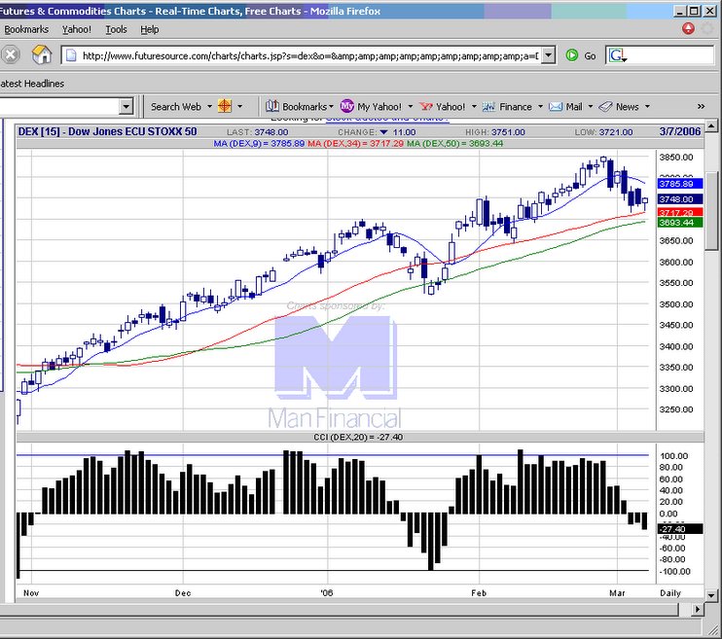Expand the Search Web dropdown arrow
Screen dimensions: 722x639
[x=209, y=107]
